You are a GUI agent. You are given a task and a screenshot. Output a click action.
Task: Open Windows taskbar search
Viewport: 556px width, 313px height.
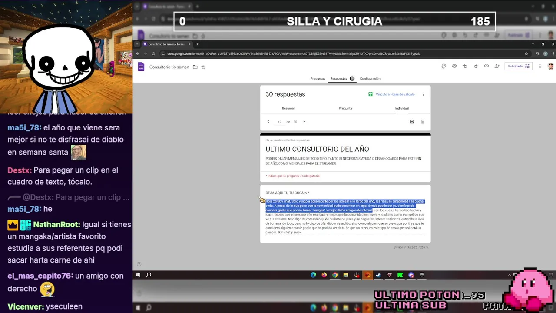tap(149, 275)
